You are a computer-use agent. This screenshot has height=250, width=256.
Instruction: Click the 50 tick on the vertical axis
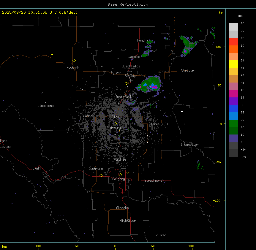pos(219,85)
